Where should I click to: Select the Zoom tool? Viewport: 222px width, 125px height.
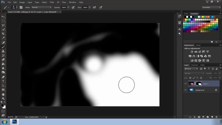pyautogui.click(x=3, y=99)
